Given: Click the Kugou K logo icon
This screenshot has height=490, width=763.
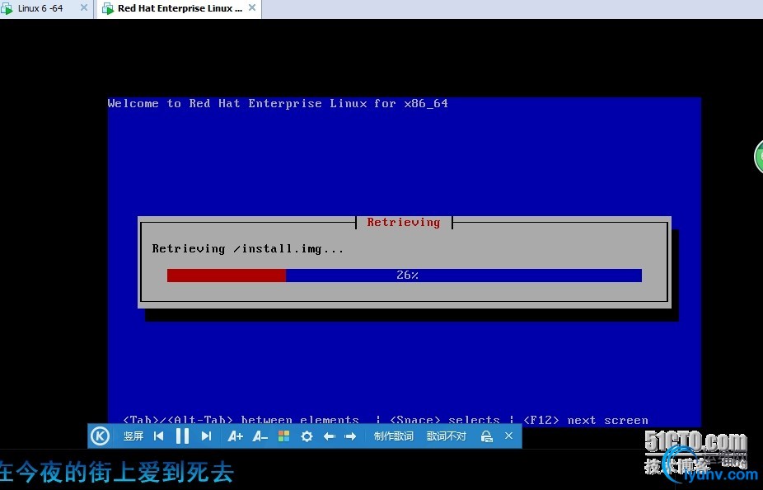Looking at the screenshot, I should 101,436.
